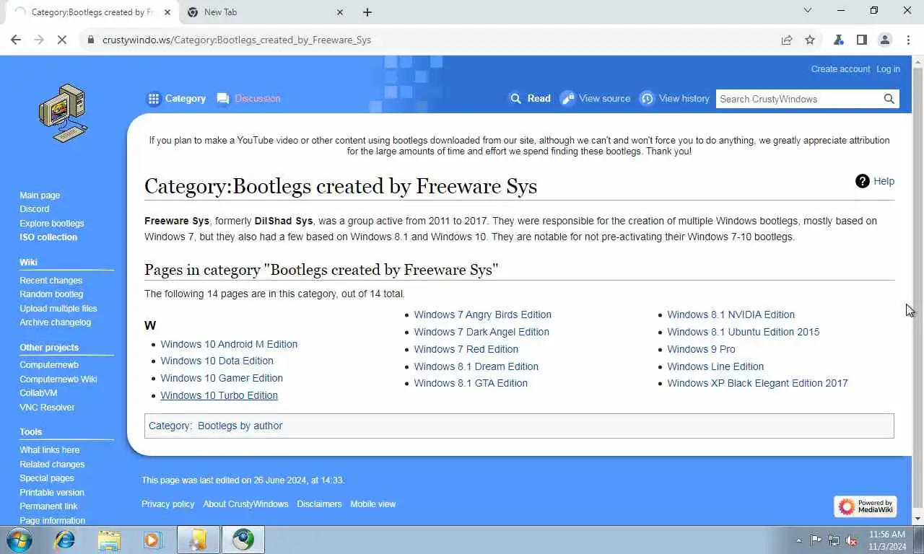This screenshot has width=924, height=554.
Task: Toggle the browser side panel icon
Action: point(862,40)
